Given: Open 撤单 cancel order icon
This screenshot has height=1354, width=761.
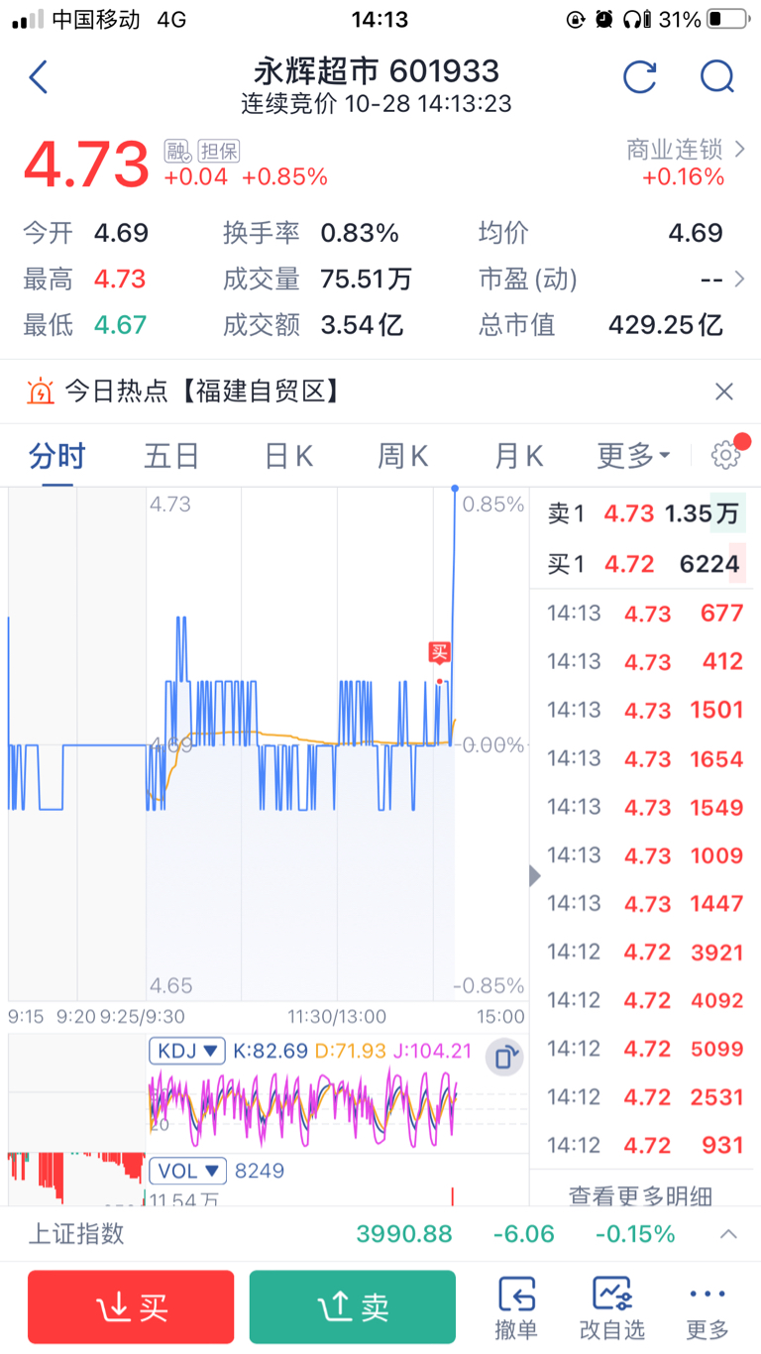Looking at the screenshot, I should (516, 1308).
